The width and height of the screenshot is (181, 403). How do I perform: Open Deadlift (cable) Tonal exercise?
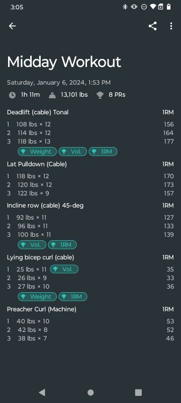click(38, 112)
